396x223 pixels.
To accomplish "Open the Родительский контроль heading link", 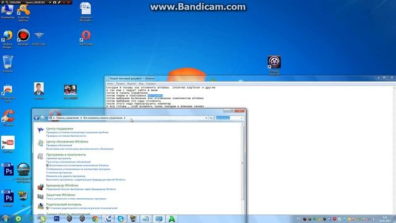I will pyautogui.click(x=64, y=204).
